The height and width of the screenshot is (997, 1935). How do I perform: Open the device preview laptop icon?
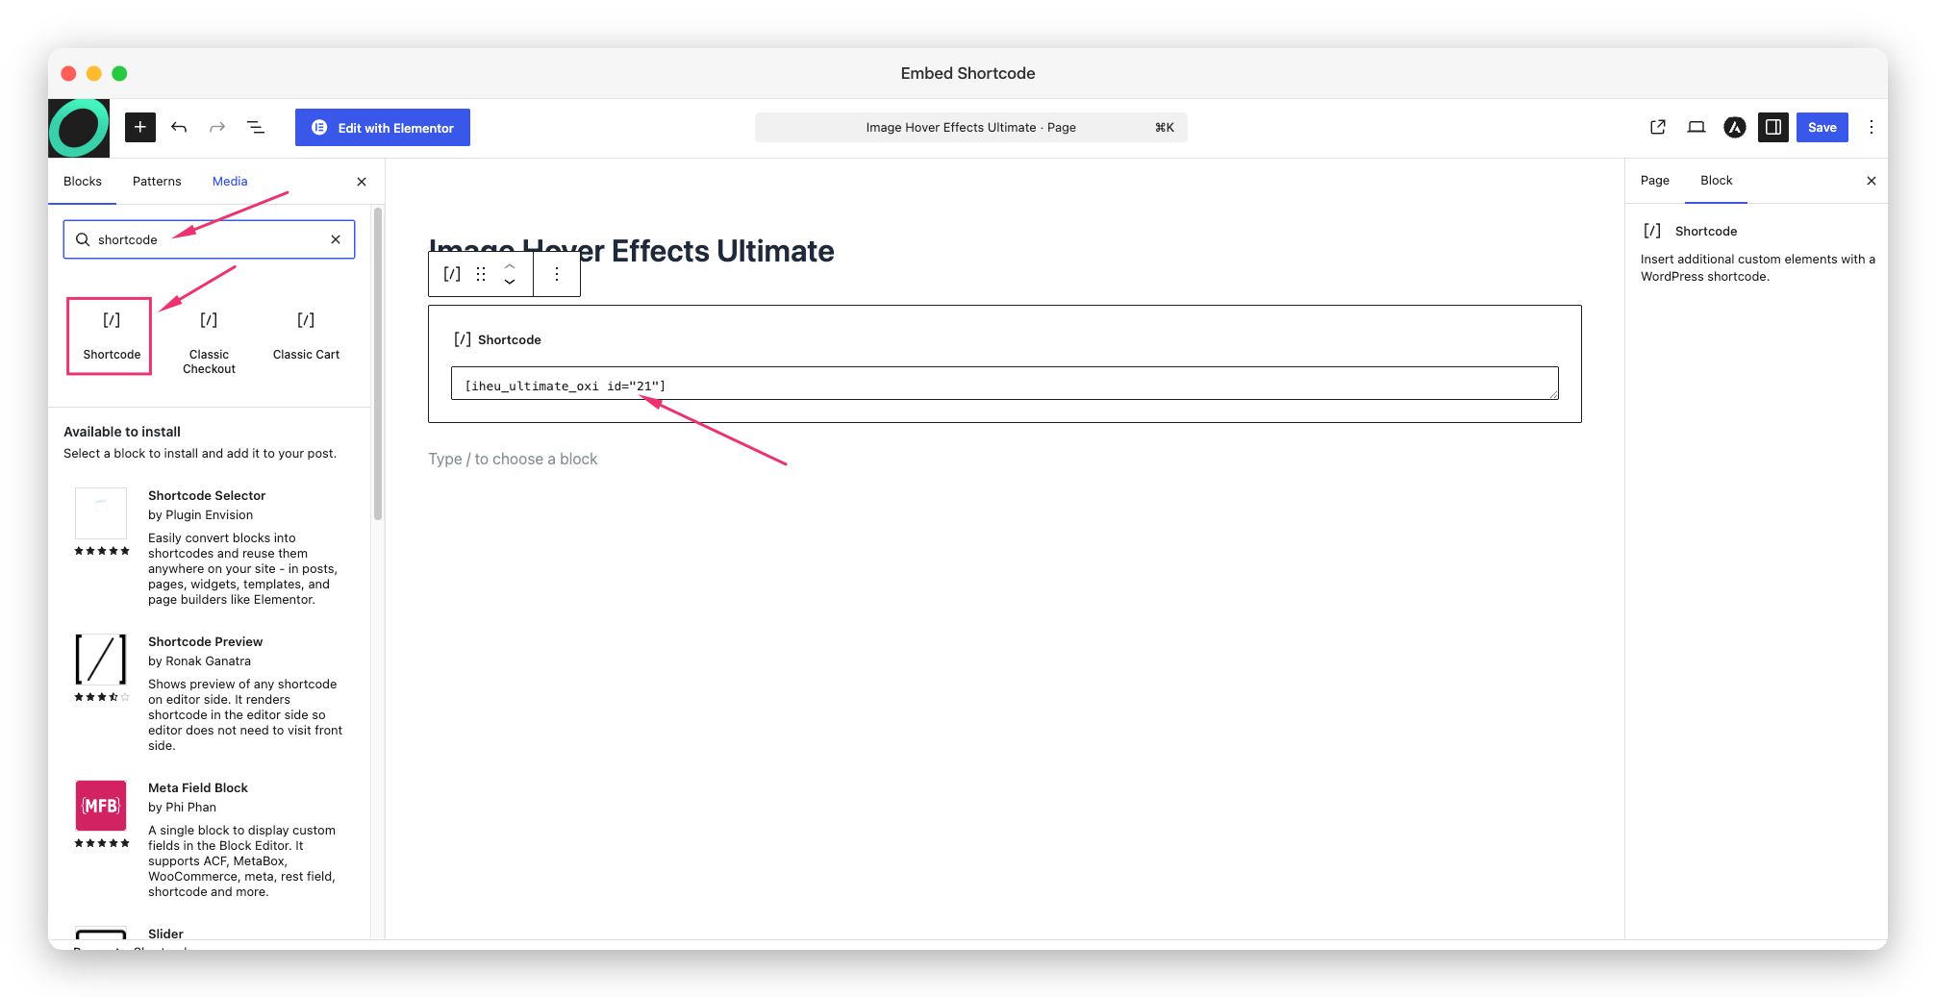click(1696, 127)
